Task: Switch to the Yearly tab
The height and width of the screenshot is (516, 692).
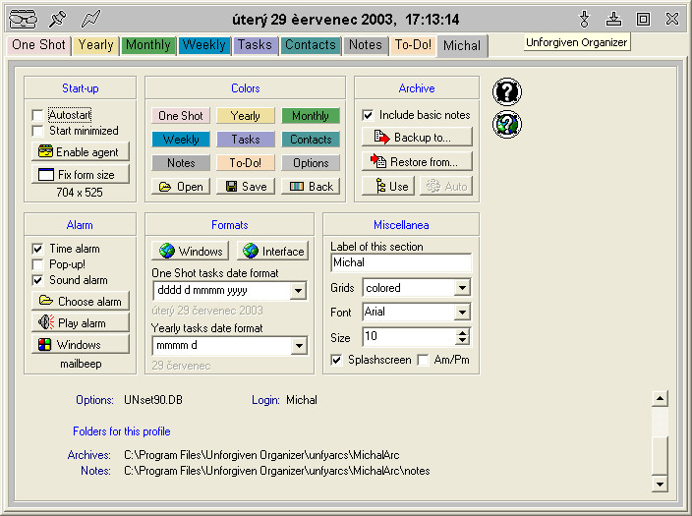Action: point(95,45)
